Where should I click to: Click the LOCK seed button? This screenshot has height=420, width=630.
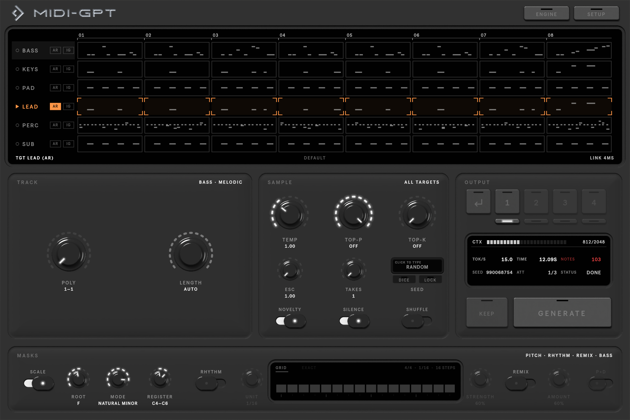click(x=430, y=280)
